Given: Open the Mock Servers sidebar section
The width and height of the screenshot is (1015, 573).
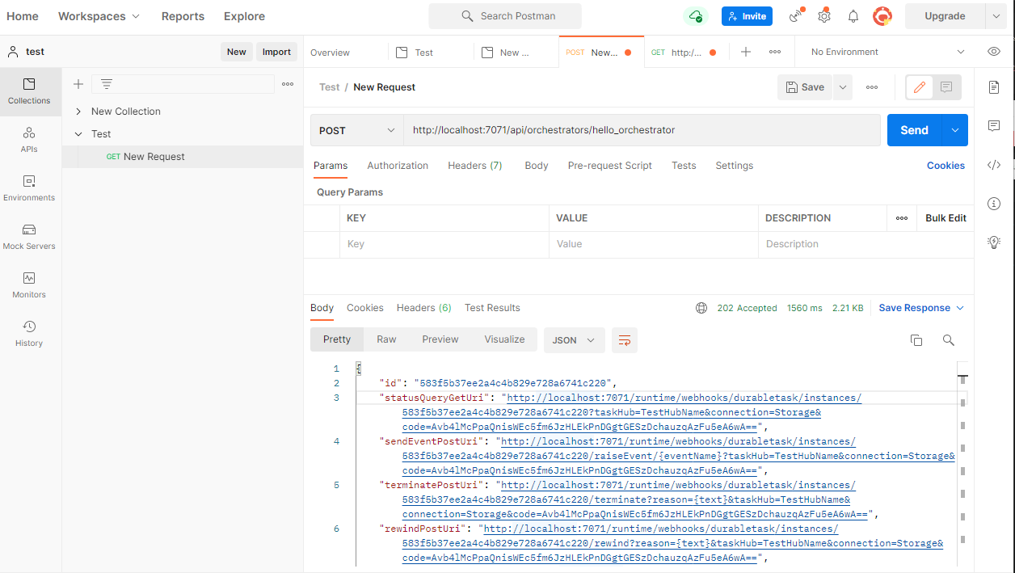Looking at the screenshot, I should [x=29, y=237].
